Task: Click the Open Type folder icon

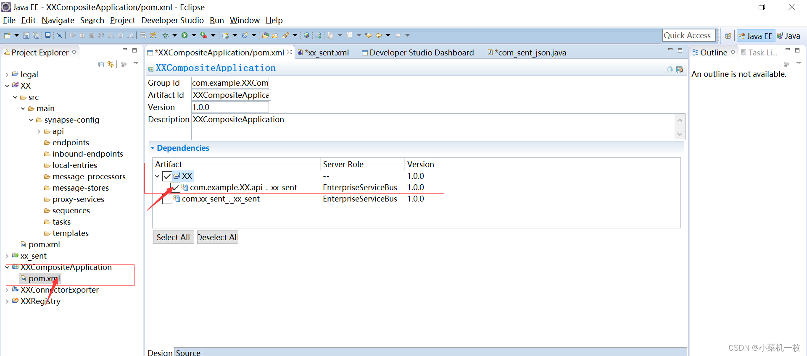Action: tap(265, 35)
